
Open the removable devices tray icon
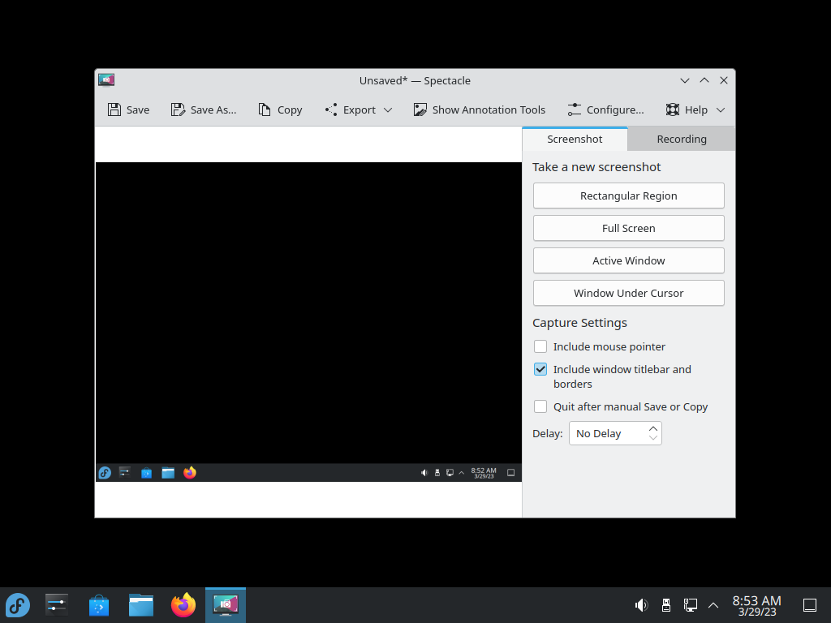pos(666,605)
